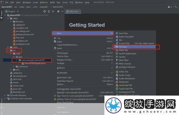179x115 pixels.
Task: Click the Expand All icon in Project panel
Action: click(x=49, y=11)
